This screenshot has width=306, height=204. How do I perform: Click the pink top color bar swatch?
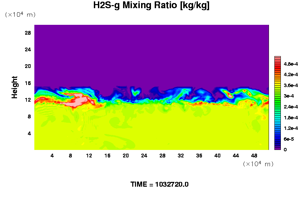click(277, 58)
